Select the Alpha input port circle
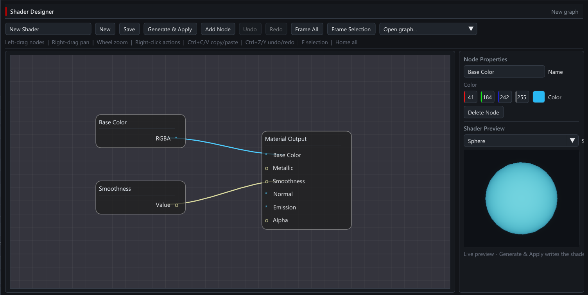 (x=267, y=221)
